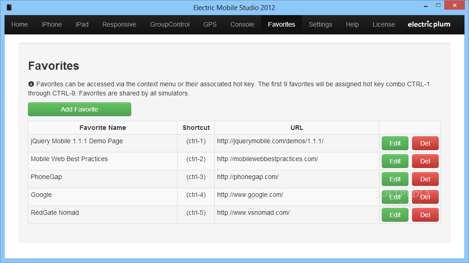The width and height of the screenshot is (469, 263).
Task: Edit the PhoneGap favorite
Action: (395, 179)
